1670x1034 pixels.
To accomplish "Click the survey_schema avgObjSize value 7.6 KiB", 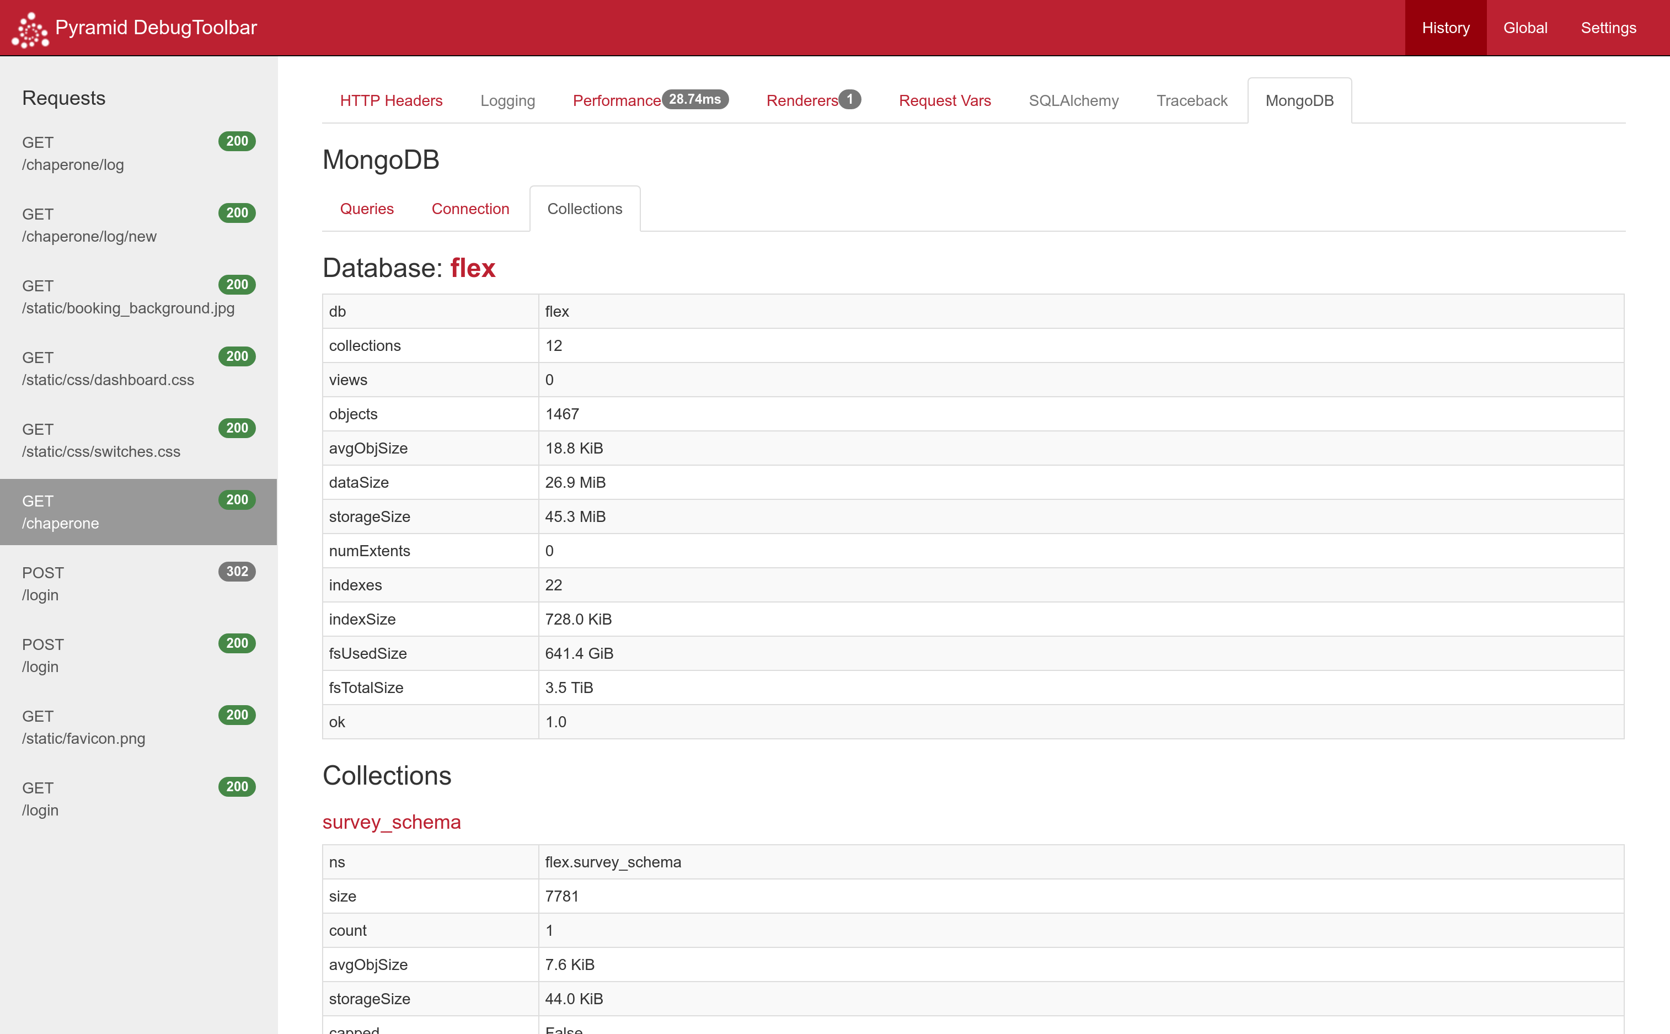I will (570, 965).
